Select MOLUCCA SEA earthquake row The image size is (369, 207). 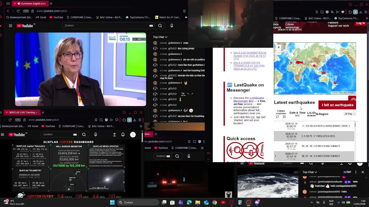pyautogui.click(x=314, y=136)
